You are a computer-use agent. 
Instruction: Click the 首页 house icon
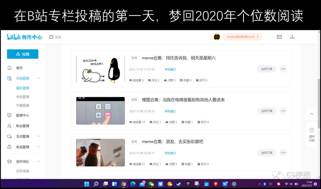coord(10,68)
